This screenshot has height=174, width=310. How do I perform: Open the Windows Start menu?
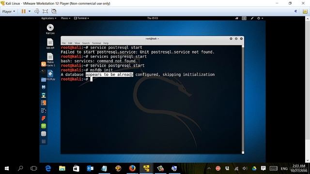coord(7,168)
